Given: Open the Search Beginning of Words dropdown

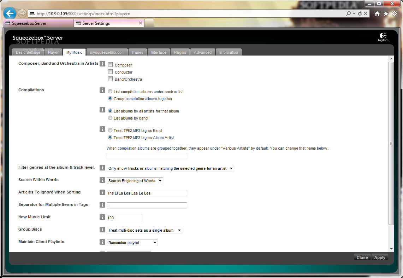Looking at the screenshot, I should (135, 181).
